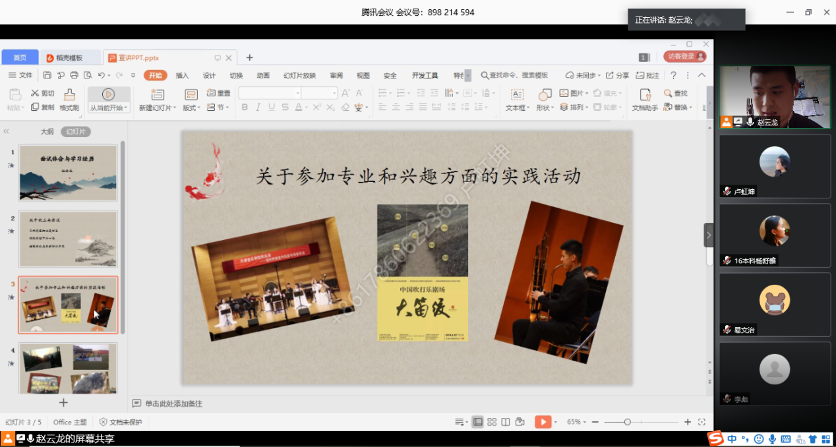Open print preview from quick access toolbar
This screenshot has height=447, width=836.
[86, 75]
